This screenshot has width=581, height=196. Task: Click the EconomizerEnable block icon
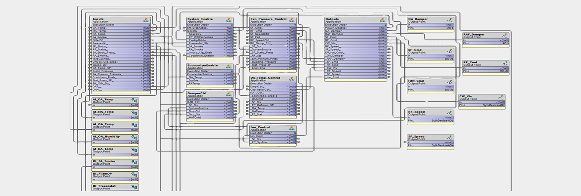(229, 67)
